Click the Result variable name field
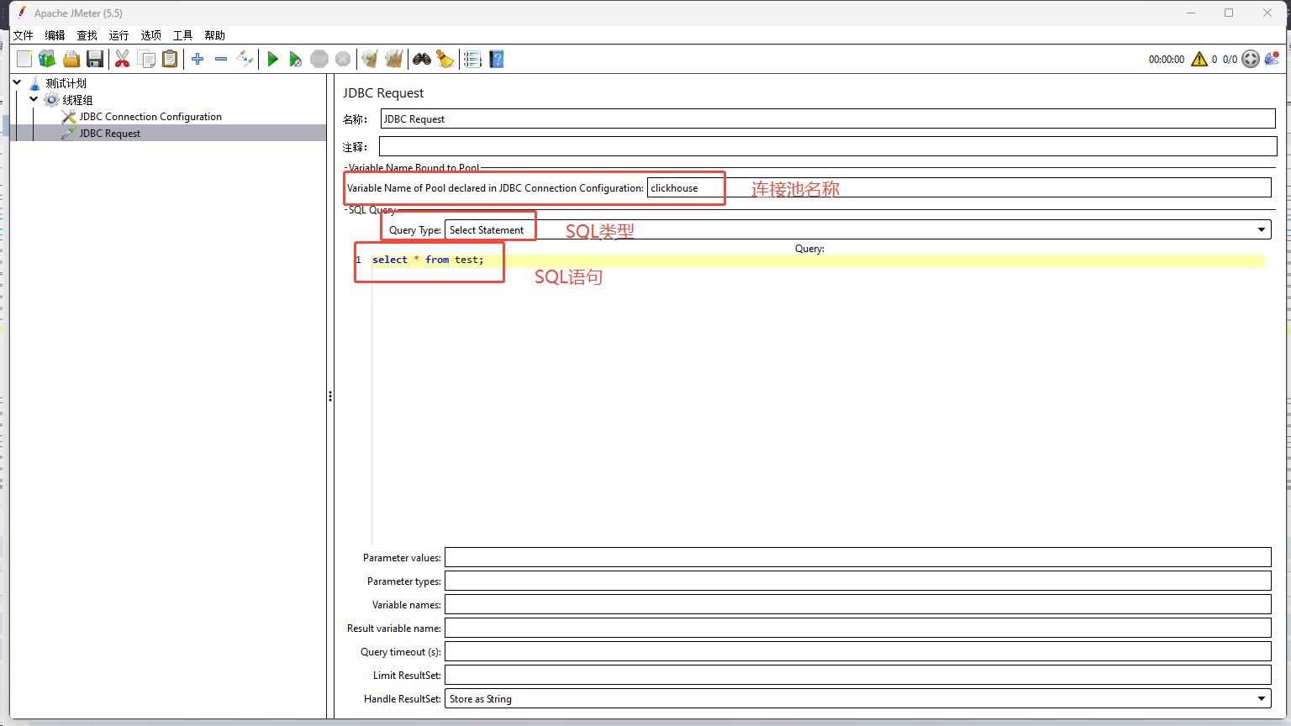This screenshot has width=1291, height=726. pos(858,629)
